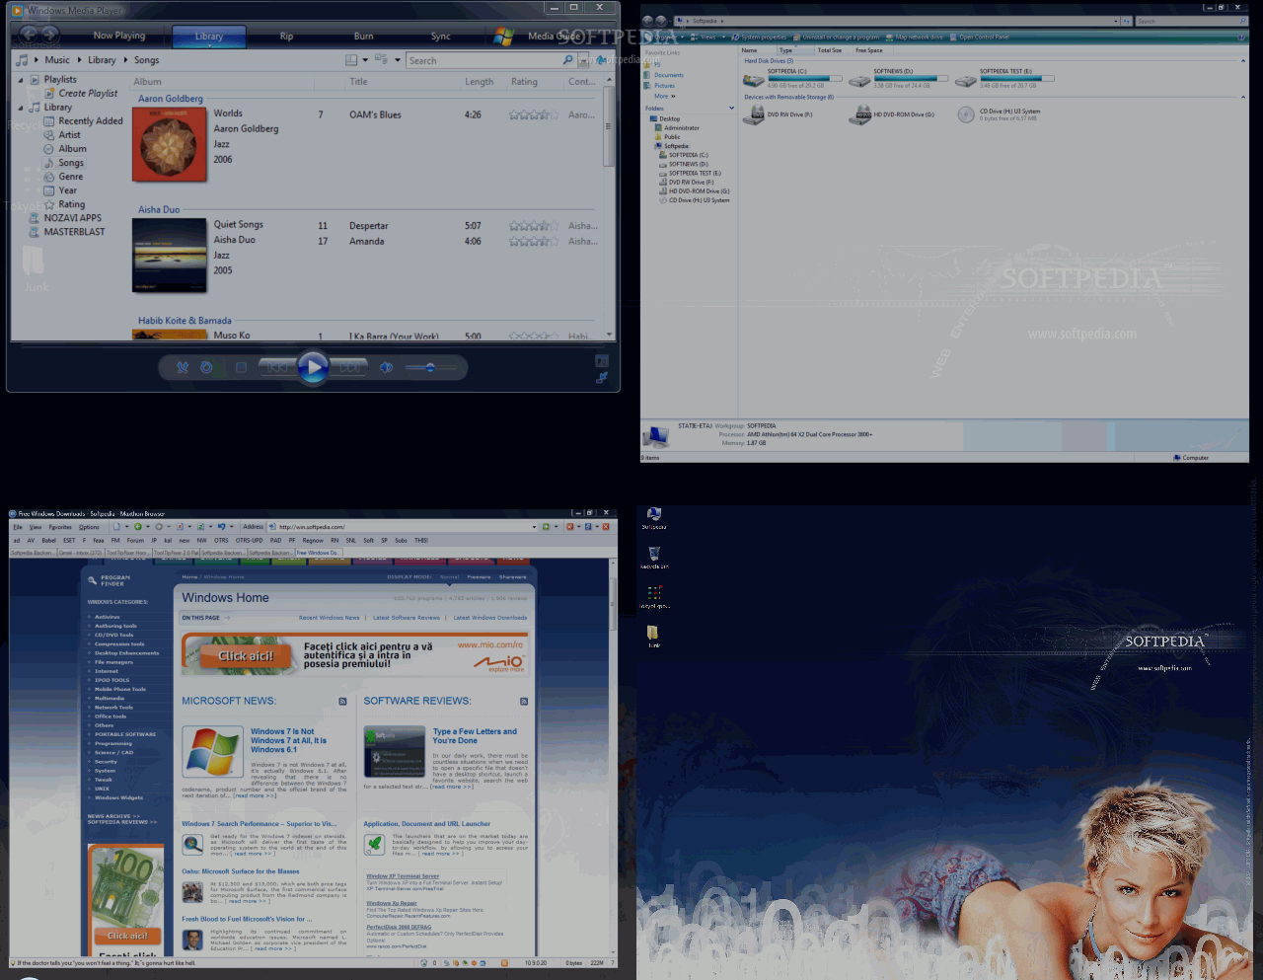Click System properties in the Explorer toolbar
The image size is (1263, 980).
tap(760, 38)
